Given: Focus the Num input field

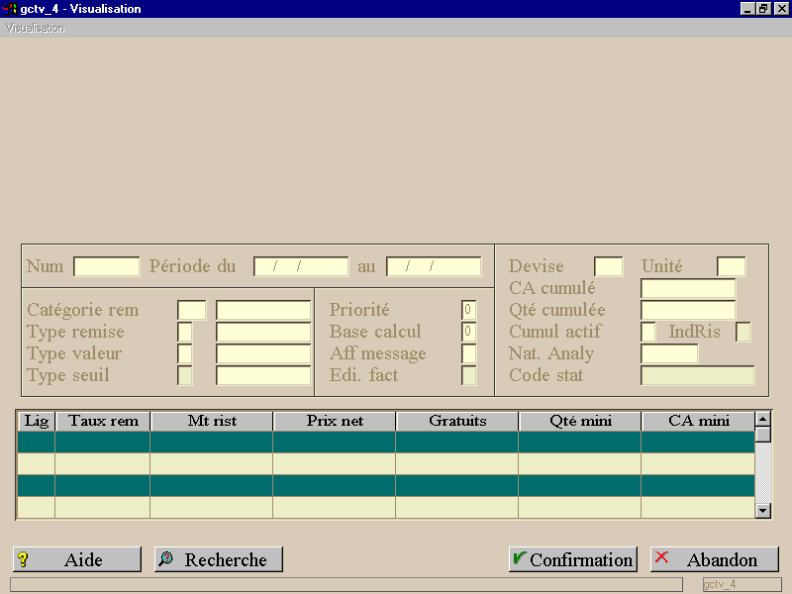Looking at the screenshot, I should [x=107, y=266].
